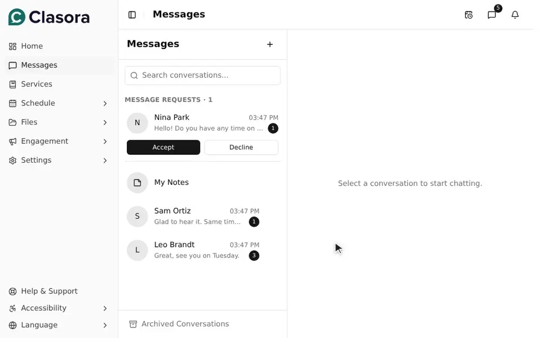Expand the Language submenu chevron
This screenshot has width=541, height=338.
(105, 325)
